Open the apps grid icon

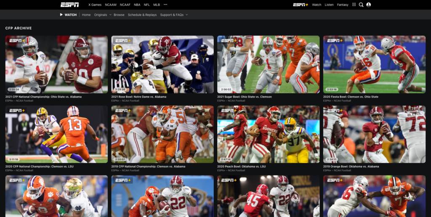(354, 5)
